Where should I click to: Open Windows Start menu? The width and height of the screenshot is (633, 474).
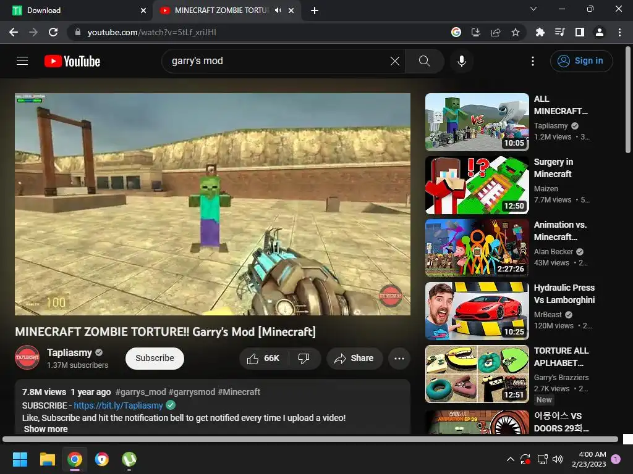pyautogui.click(x=20, y=459)
